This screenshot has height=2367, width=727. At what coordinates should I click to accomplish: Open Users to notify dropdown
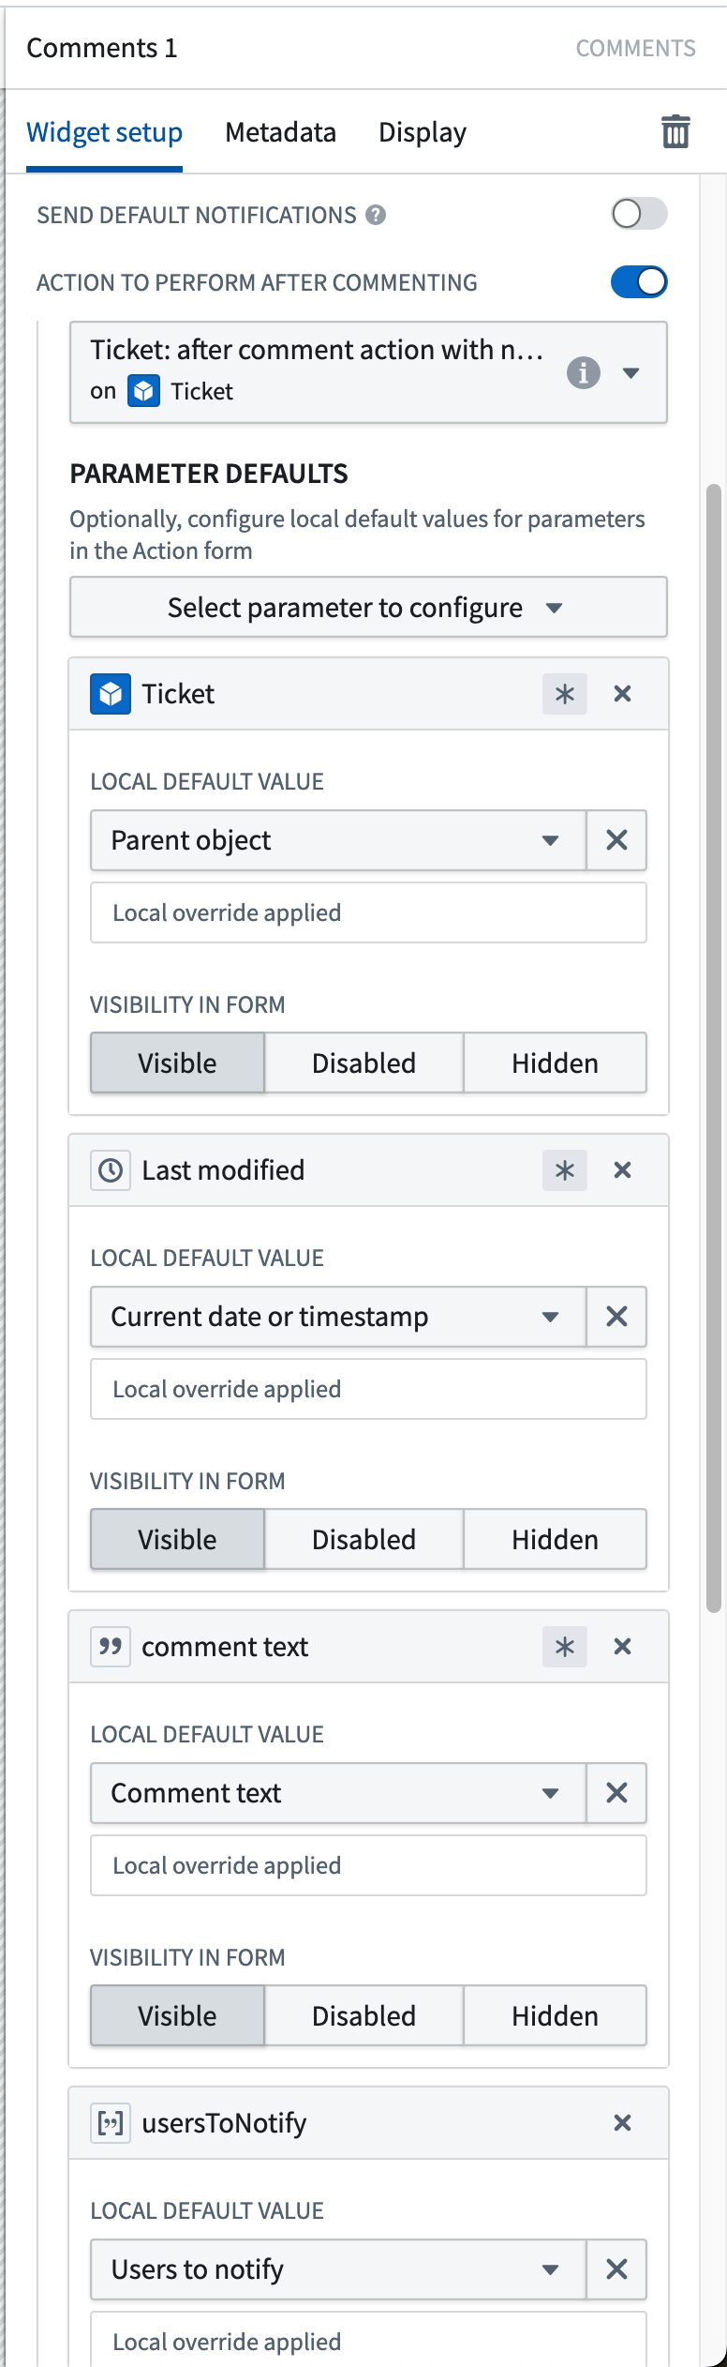338,2269
